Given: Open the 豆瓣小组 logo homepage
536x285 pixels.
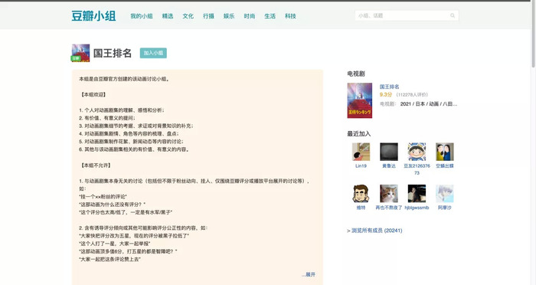Looking at the screenshot, I should point(93,16).
